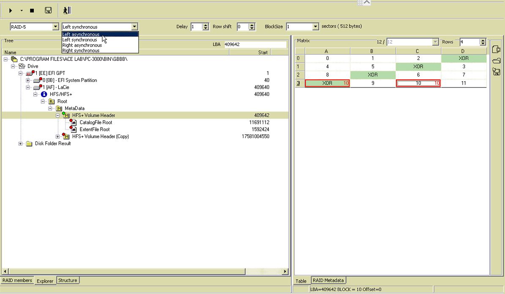Screen dimensions: 505x294
Task: Collapse the MetaData node
Action: pyautogui.click(x=50, y=109)
